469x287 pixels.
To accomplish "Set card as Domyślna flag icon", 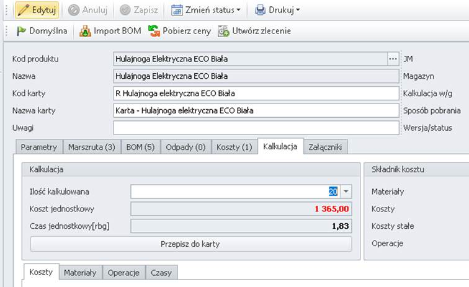I will [x=21, y=30].
